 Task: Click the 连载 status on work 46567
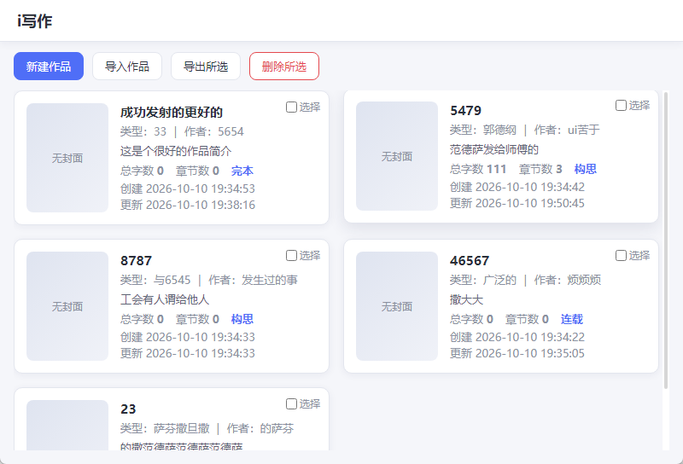572,319
